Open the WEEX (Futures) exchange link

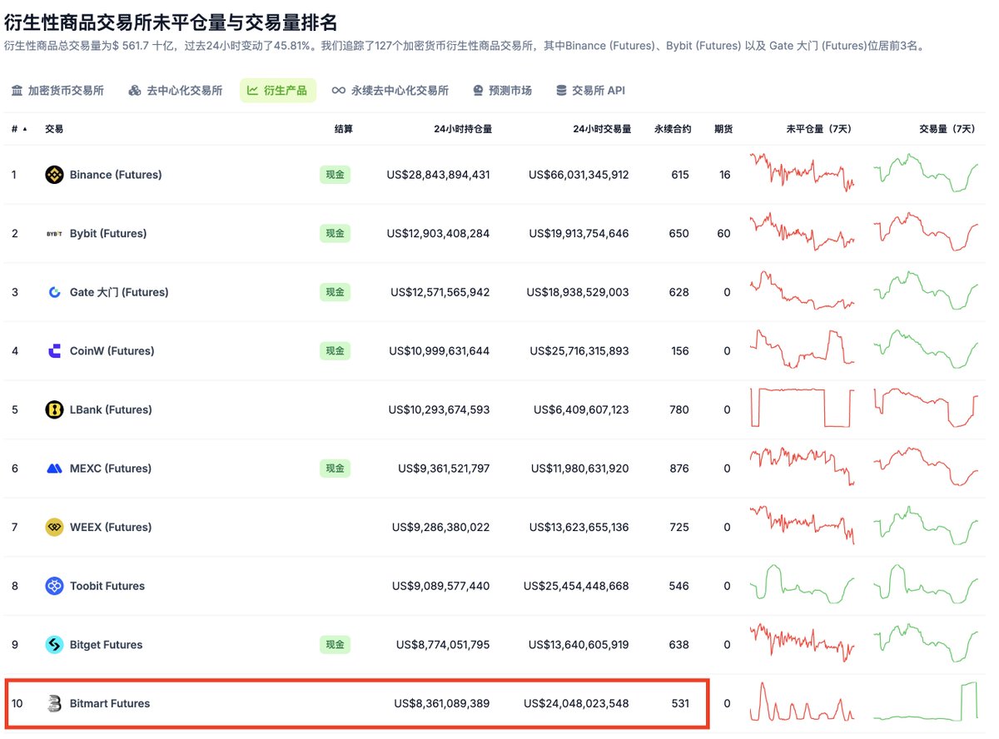click(x=111, y=527)
